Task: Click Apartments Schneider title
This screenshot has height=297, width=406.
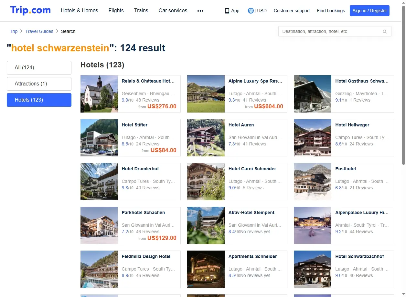Action: pos(253,256)
